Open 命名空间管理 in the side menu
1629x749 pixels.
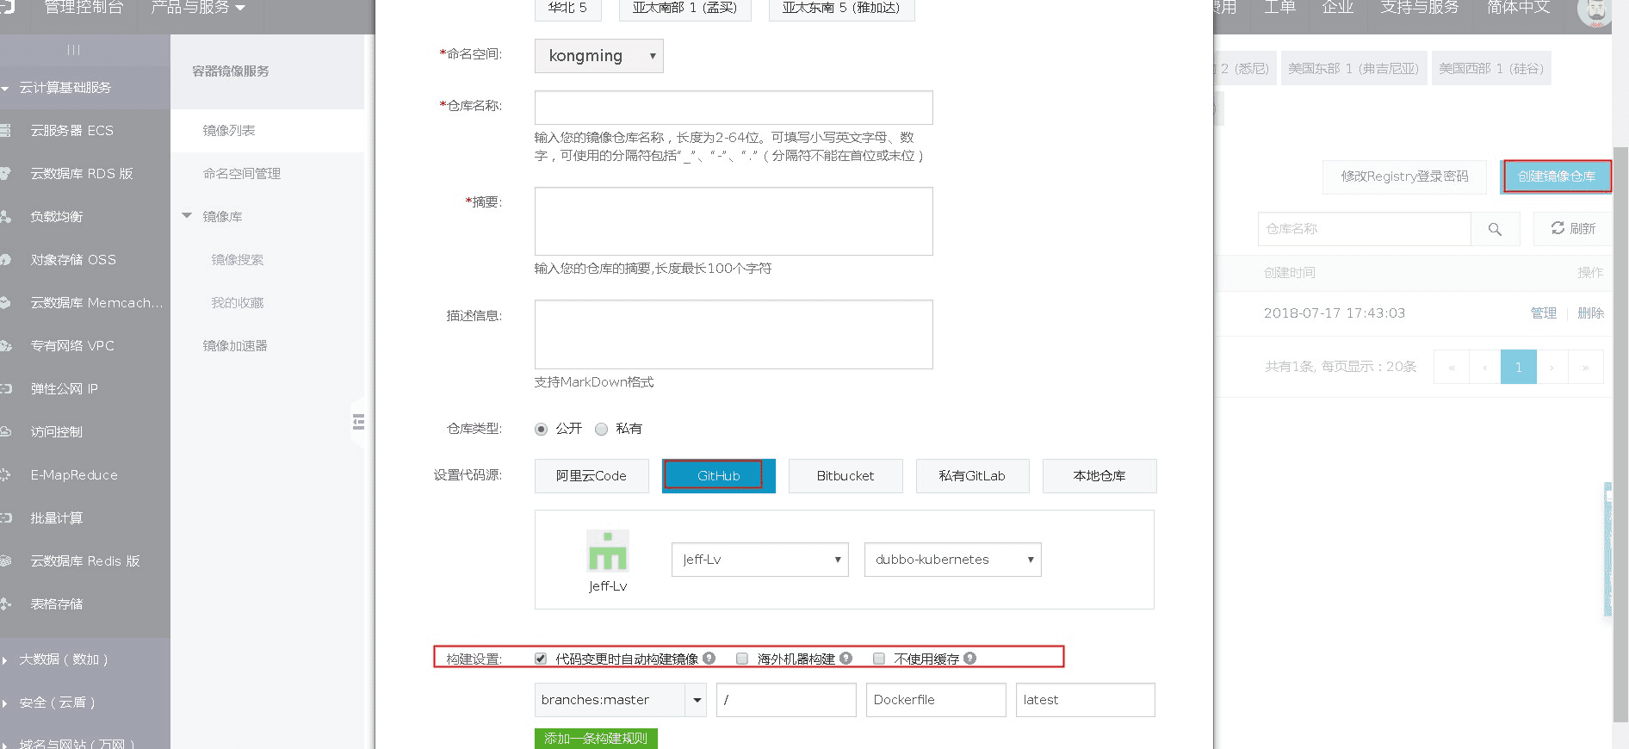(x=242, y=174)
